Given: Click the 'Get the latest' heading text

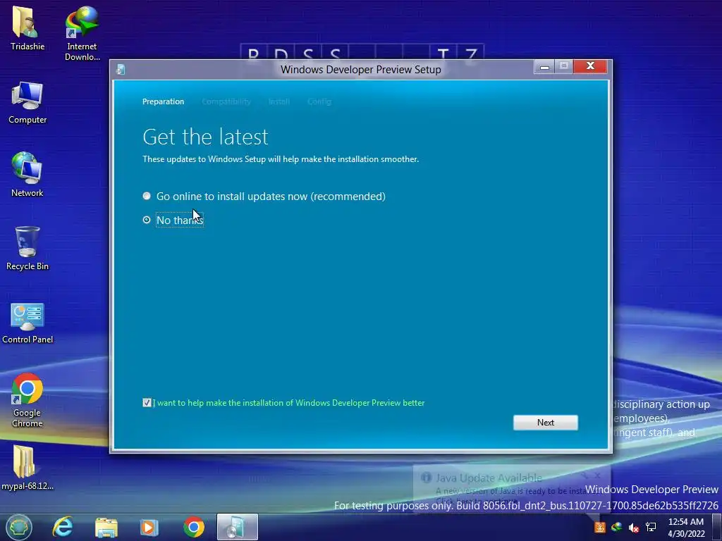Looking at the screenshot, I should pos(205,137).
